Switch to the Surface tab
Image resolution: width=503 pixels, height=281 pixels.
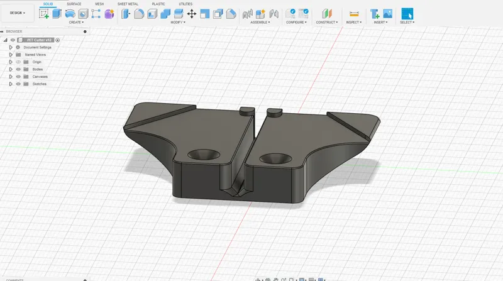point(74,4)
